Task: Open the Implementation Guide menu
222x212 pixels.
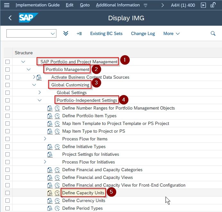Action: point(38,5)
